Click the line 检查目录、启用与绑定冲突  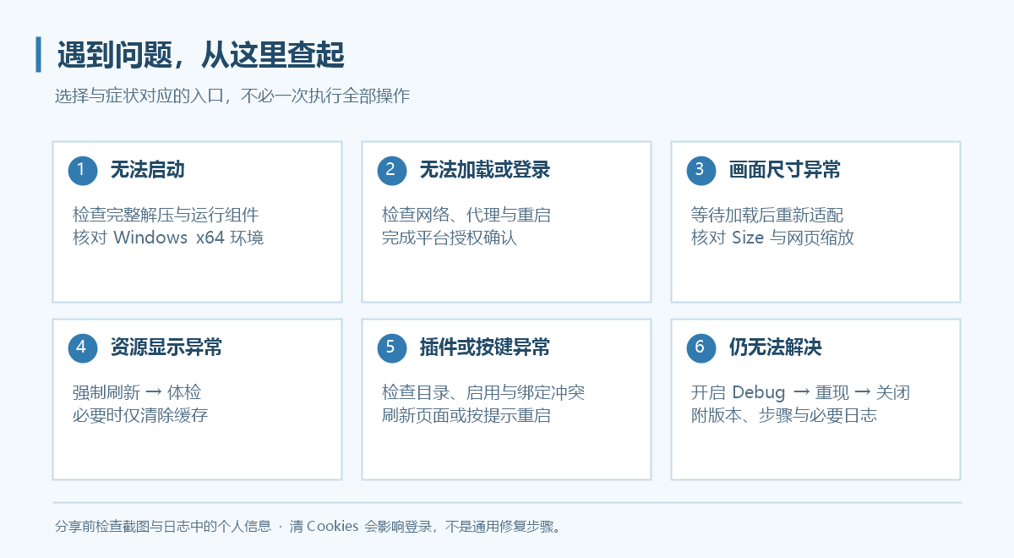(x=483, y=393)
